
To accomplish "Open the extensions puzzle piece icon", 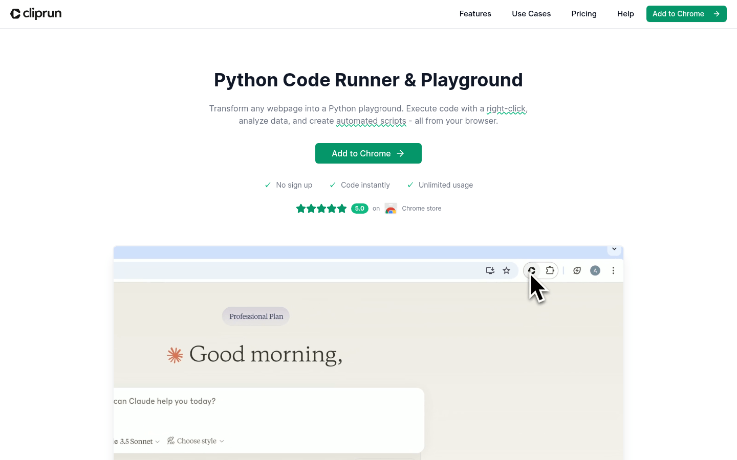I will [x=550, y=270].
